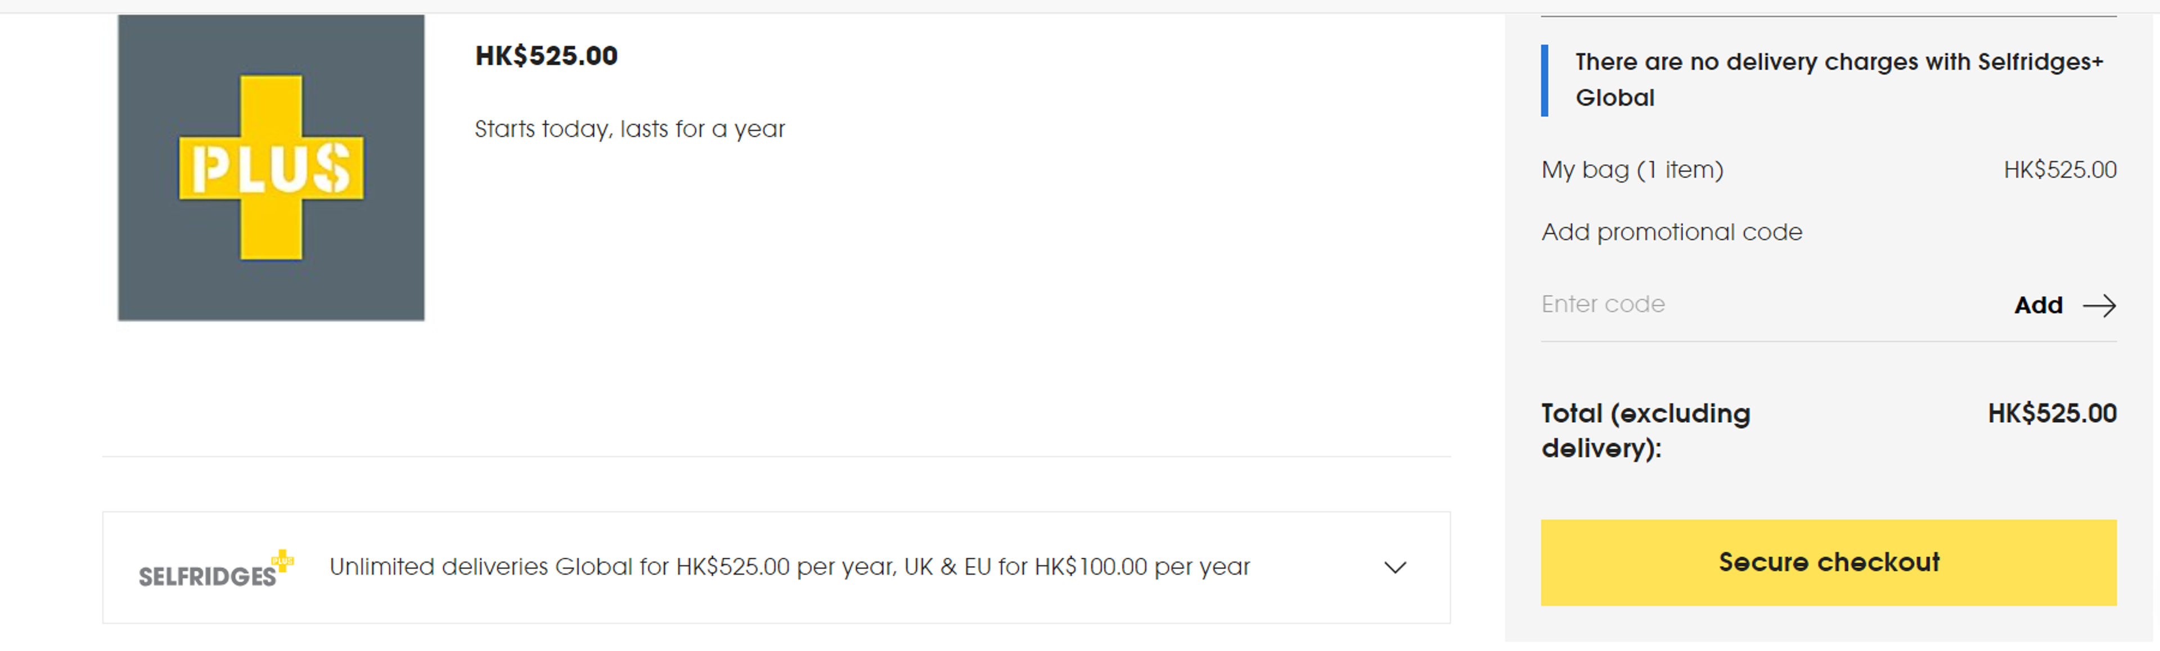
Task: Click the small yellow plus on Selfridges logo
Action: [x=283, y=560]
